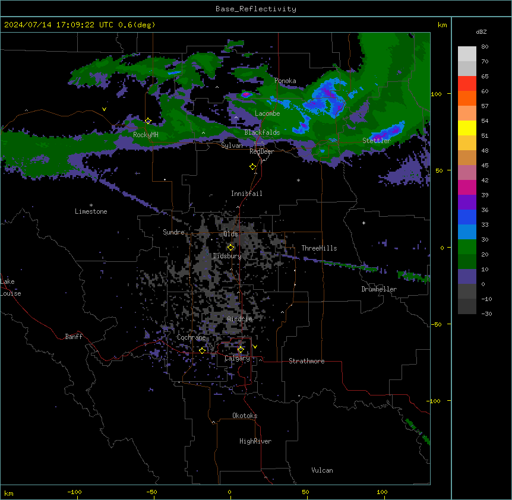This screenshot has height=500, width=512.
Task: Click the ThreeHills label
Action: (x=319, y=248)
